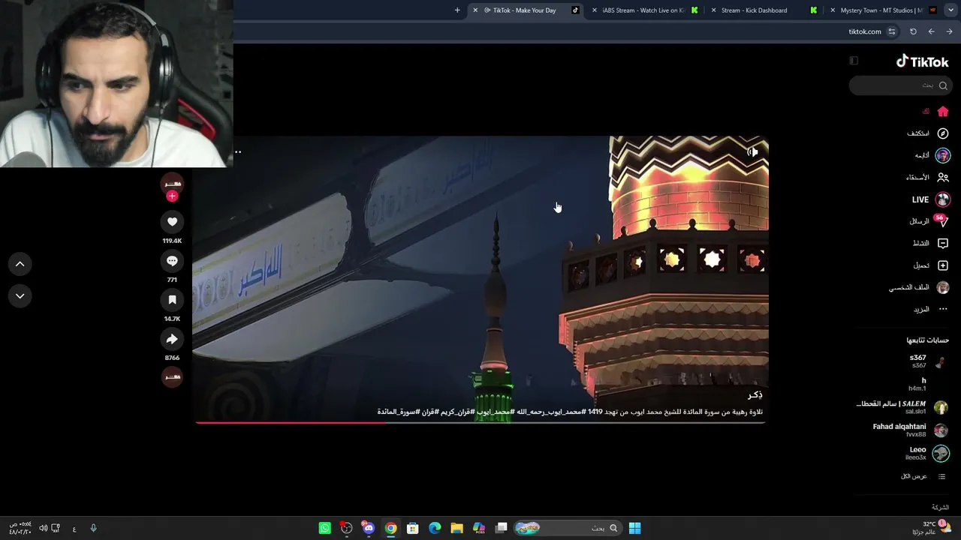Go to the previous video with the up arrow
Viewport: 961px width, 540px height.
20,264
